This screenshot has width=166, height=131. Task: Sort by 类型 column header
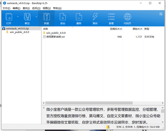[x=147, y=29]
